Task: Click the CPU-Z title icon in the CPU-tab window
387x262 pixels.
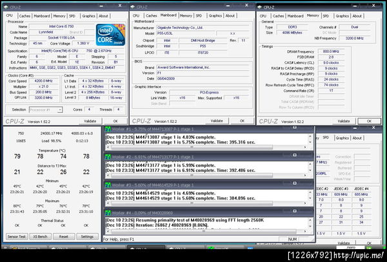Action: tap(6, 7)
